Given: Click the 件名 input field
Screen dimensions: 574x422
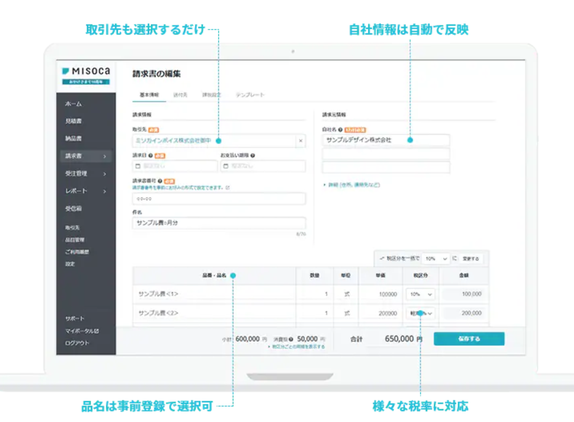Looking at the screenshot, I should [x=219, y=223].
